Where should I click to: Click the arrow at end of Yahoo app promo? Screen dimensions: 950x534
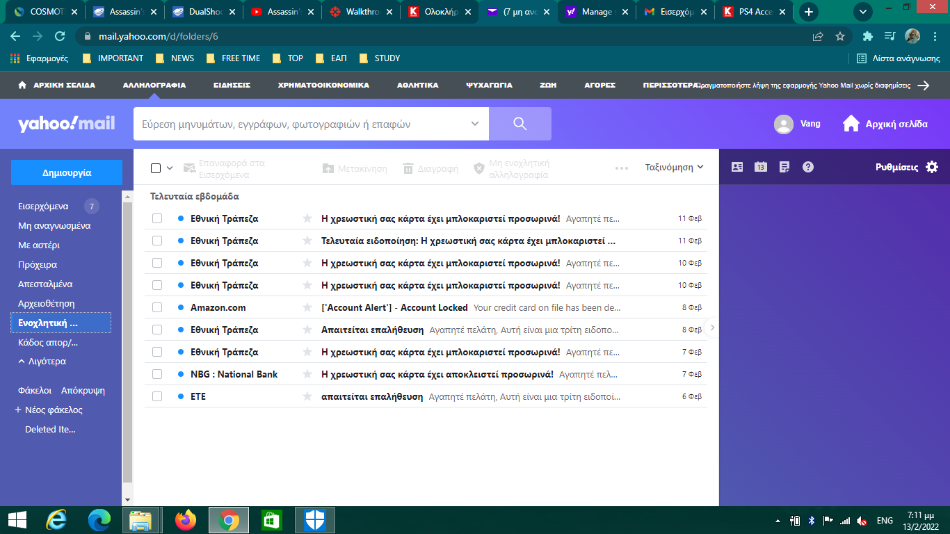[x=924, y=85]
